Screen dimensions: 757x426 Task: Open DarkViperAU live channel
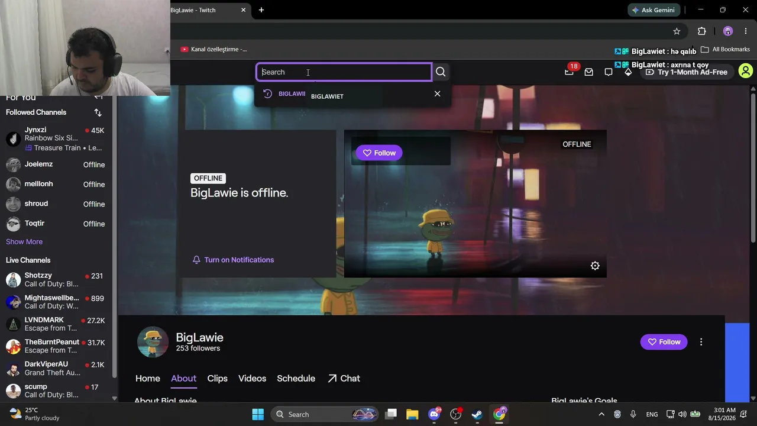coord(56,368)
